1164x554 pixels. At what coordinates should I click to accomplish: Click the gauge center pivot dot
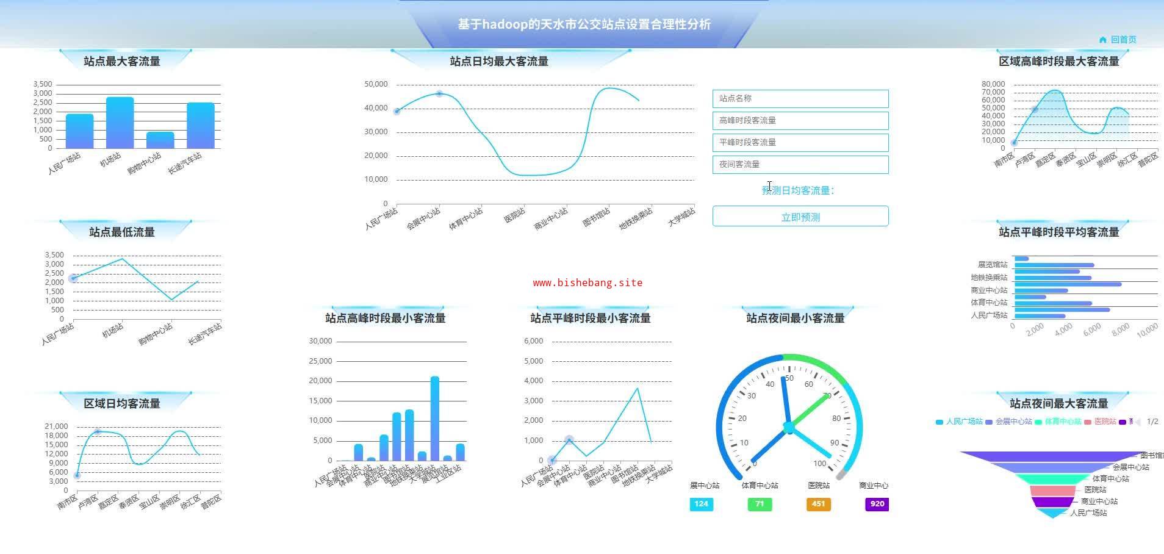(789, 427)
